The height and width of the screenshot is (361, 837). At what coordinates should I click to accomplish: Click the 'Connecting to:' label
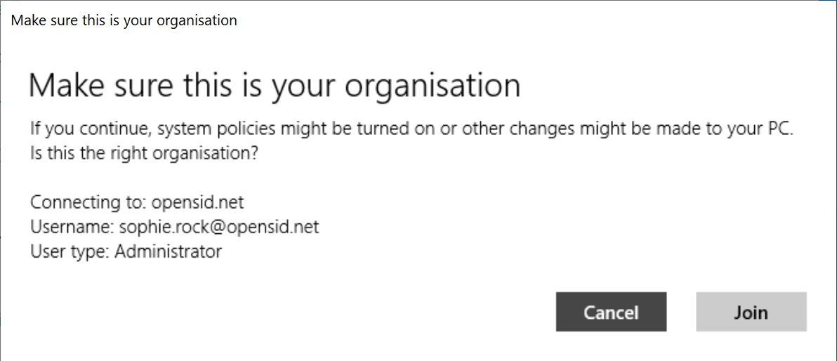point(88,203)
